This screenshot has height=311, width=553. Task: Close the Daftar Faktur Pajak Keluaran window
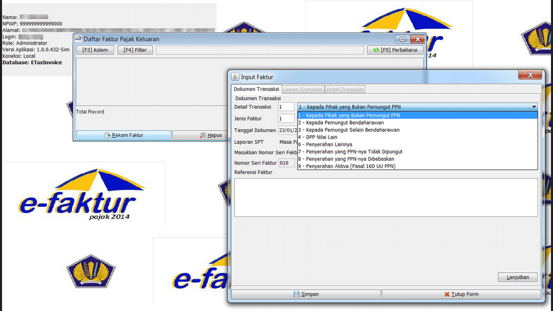click(417, 39)
